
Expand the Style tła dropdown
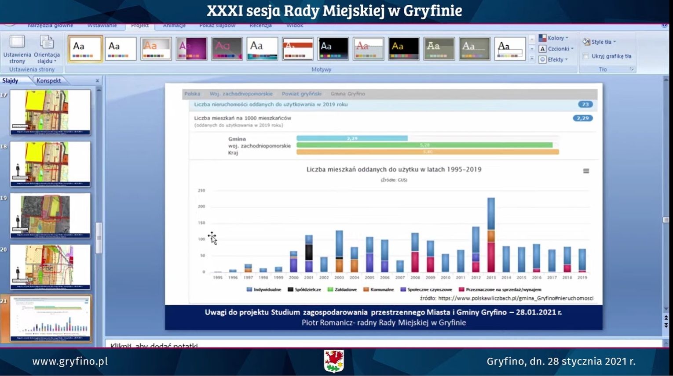(600, 42)
